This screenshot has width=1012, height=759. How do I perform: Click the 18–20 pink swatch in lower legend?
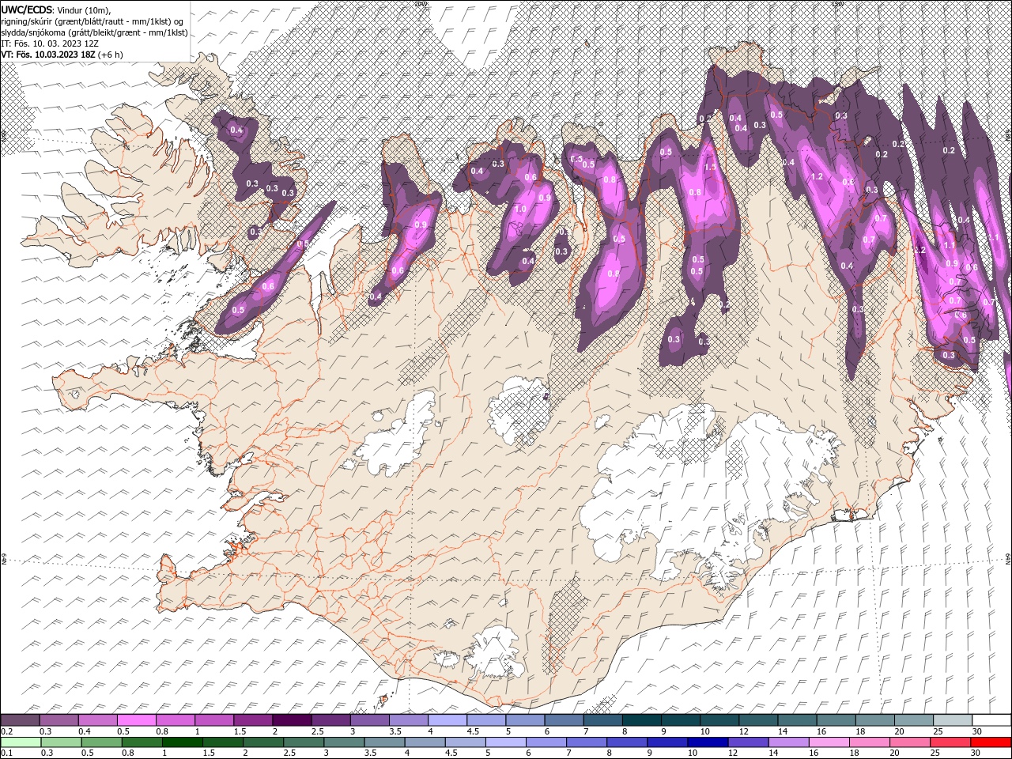point(869,742)
